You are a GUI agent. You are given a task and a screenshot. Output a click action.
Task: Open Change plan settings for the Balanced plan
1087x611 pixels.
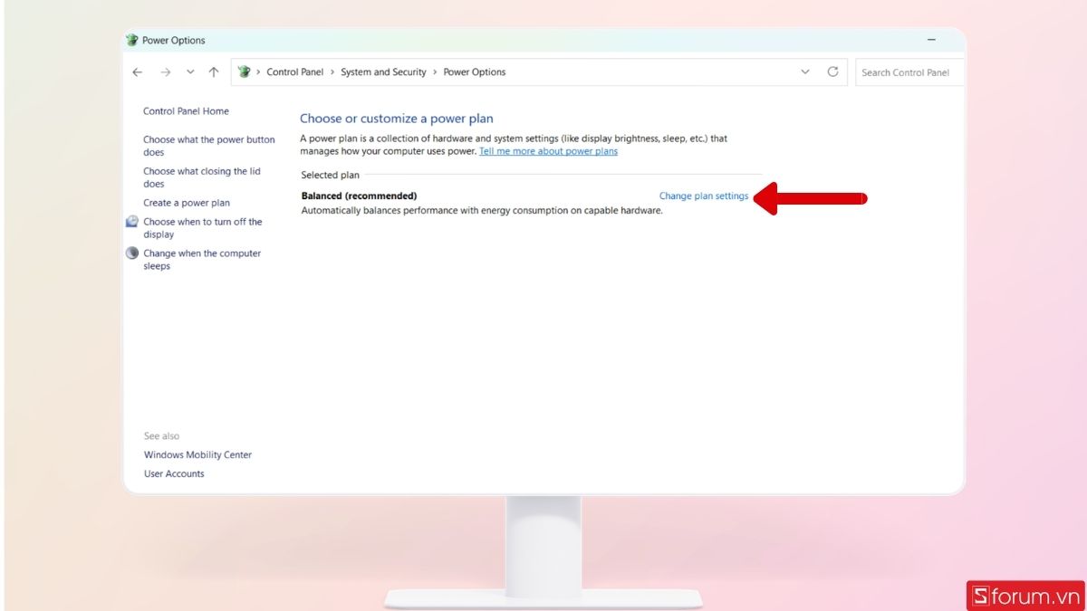(x=704, y=196)
